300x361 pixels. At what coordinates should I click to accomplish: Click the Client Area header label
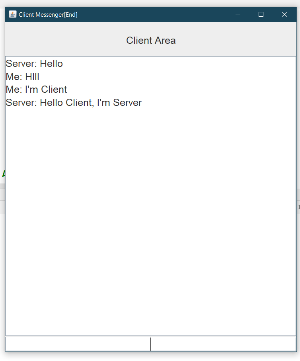click(x=151, y=40)
